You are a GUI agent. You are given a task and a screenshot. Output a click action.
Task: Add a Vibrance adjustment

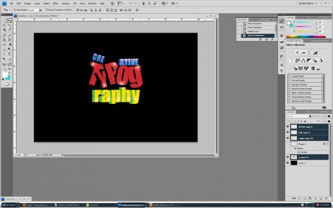pos(292,60)
